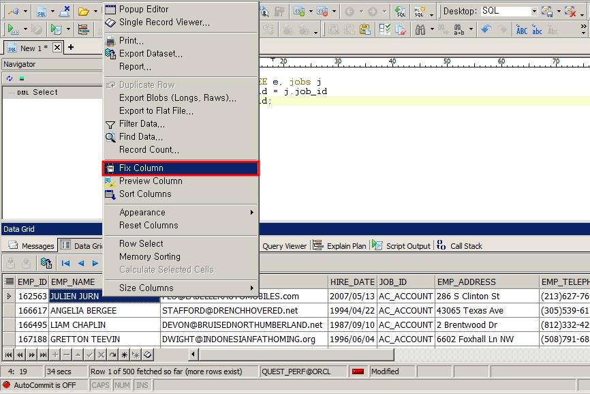This screenshot has width=590, height=394.
Task: Go to first record in grid
Action: tap(66, 263)
